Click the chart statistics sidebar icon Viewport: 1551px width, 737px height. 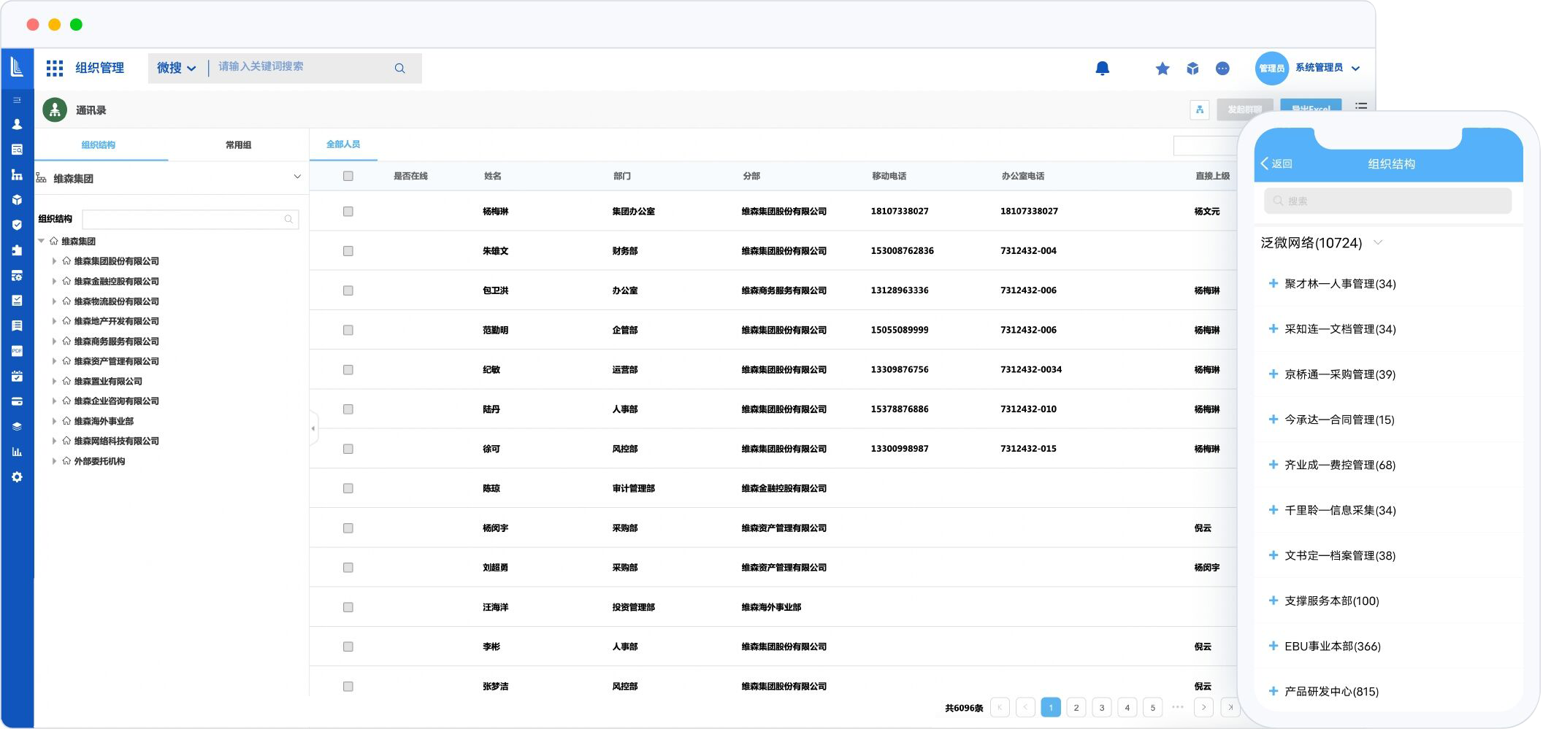pyautogui.click(x=17, y=452)
